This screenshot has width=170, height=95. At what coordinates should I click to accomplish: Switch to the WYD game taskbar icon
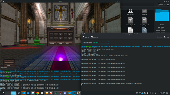click(x=79, y=93)
